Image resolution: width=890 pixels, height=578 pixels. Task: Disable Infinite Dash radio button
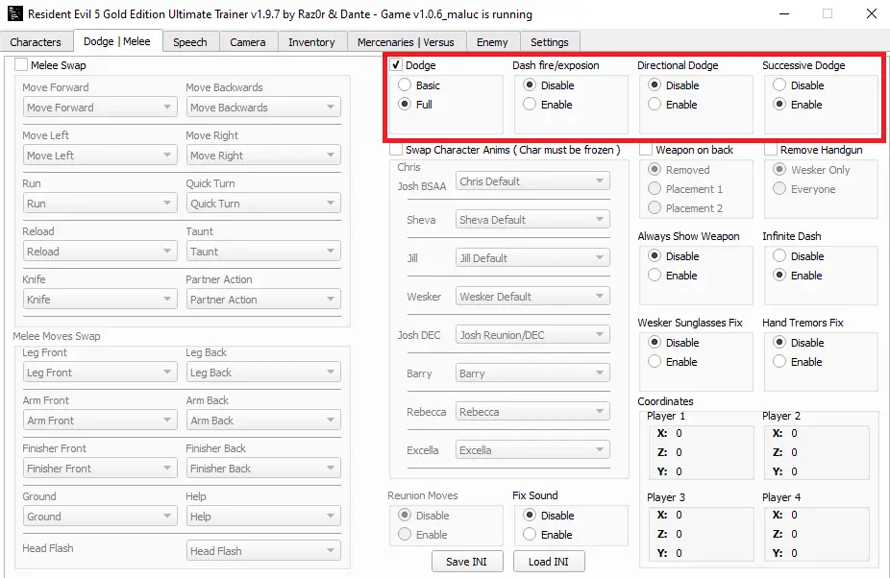click(779, 255)
